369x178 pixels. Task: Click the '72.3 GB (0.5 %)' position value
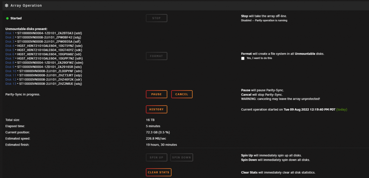tap(158, 132)
